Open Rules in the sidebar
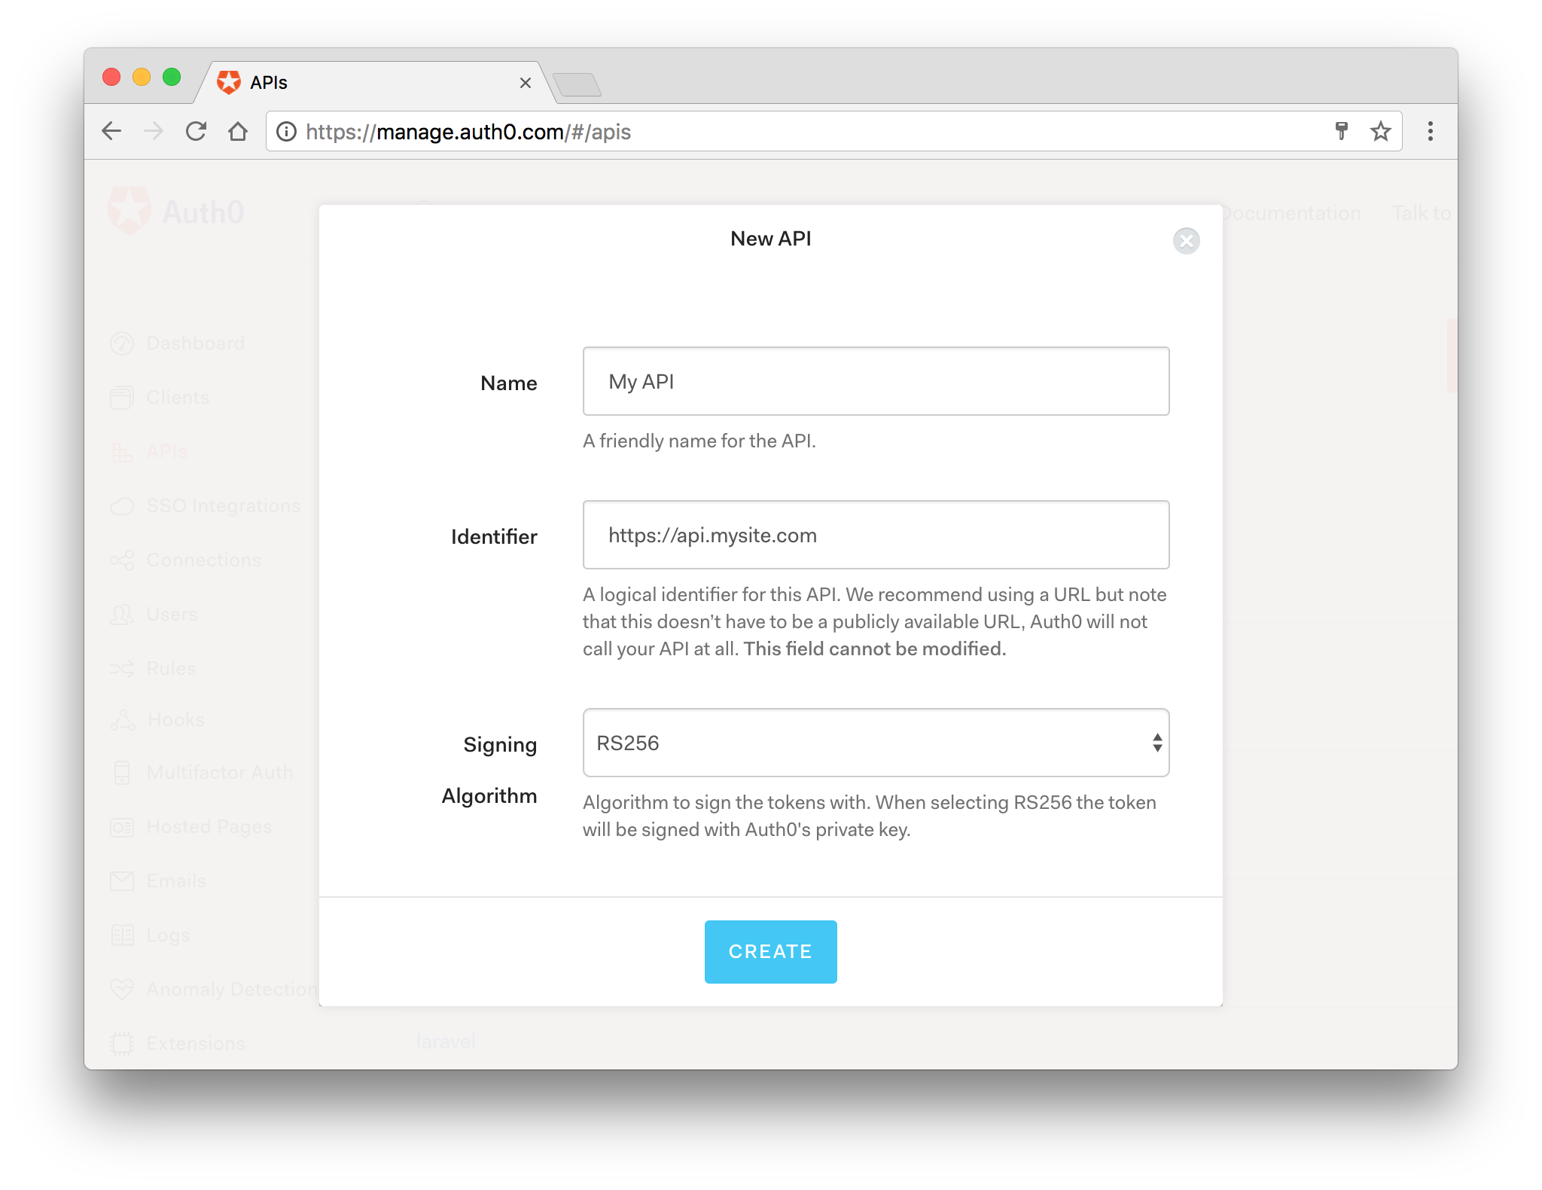1542x1190 pixels. (x=153, y=669)
